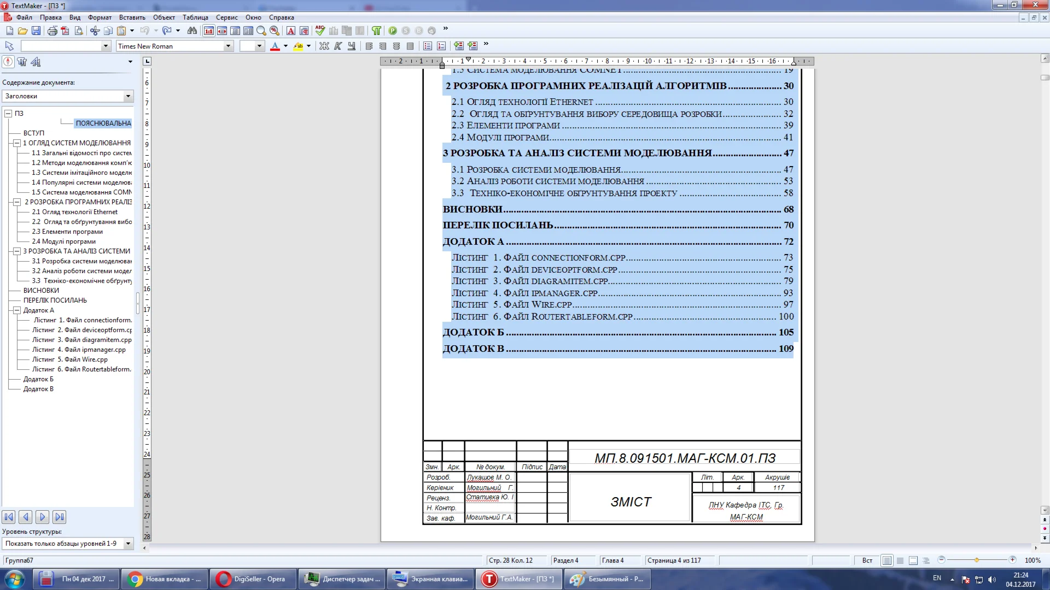The height and width of the screenshot is (590, 1050).
Task: Apply bulleted list formatting
Action: (428, 46)
